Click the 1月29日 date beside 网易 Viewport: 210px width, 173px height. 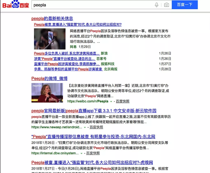85,47
